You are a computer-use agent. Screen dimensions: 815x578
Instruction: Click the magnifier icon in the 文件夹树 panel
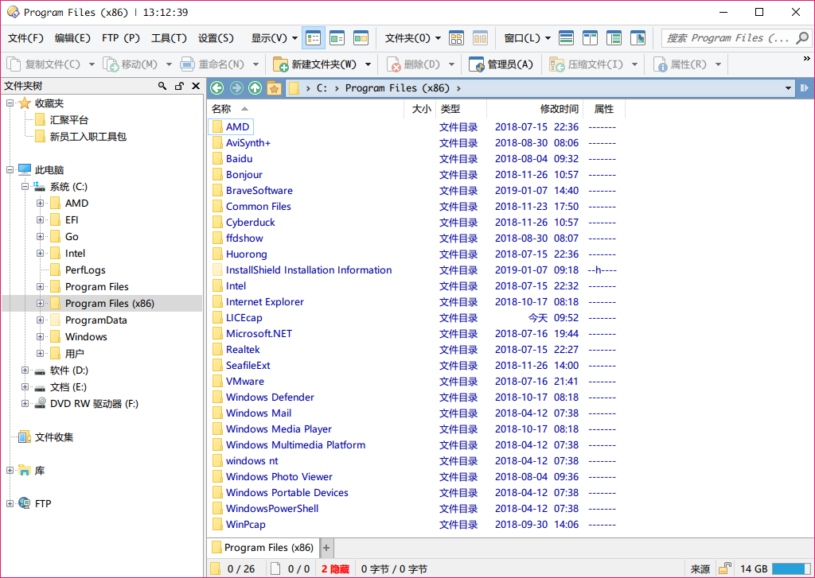162,86
